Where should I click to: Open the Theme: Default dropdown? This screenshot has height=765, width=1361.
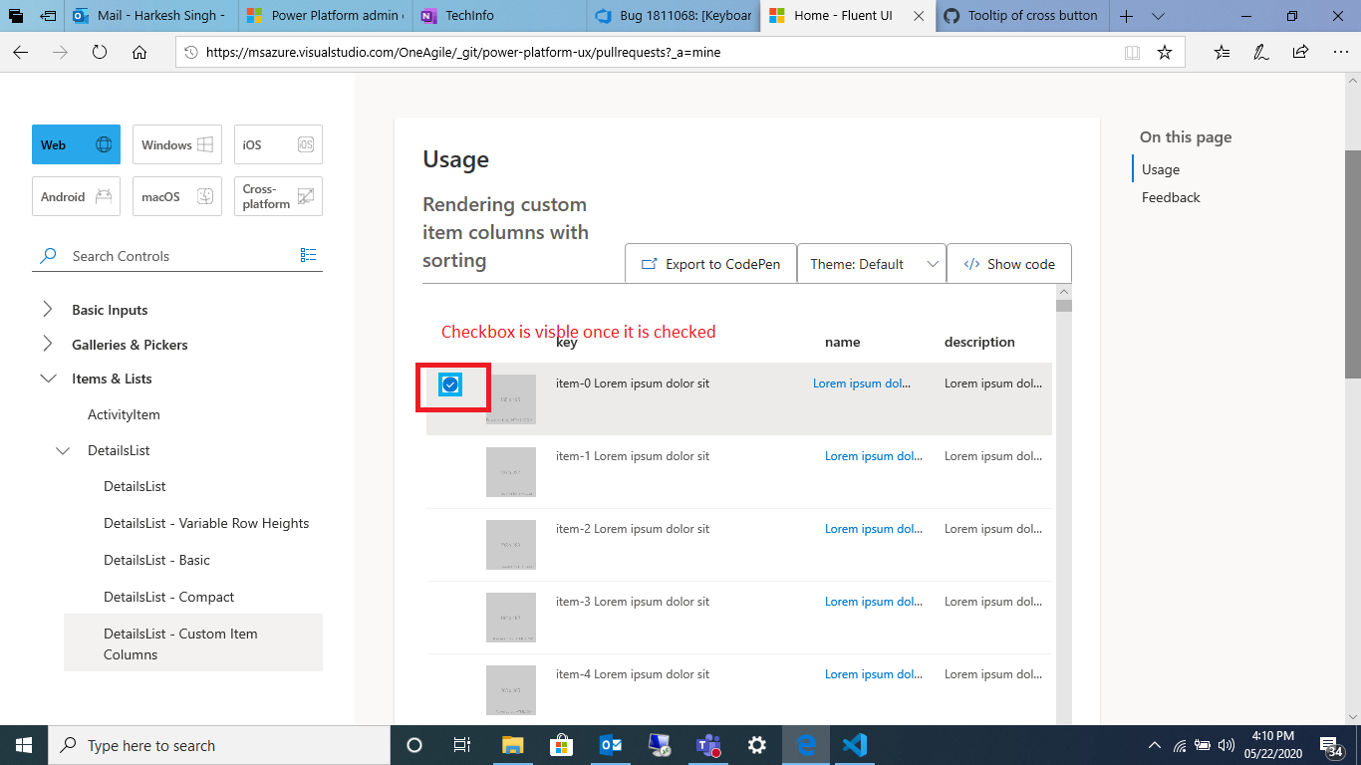871,263
